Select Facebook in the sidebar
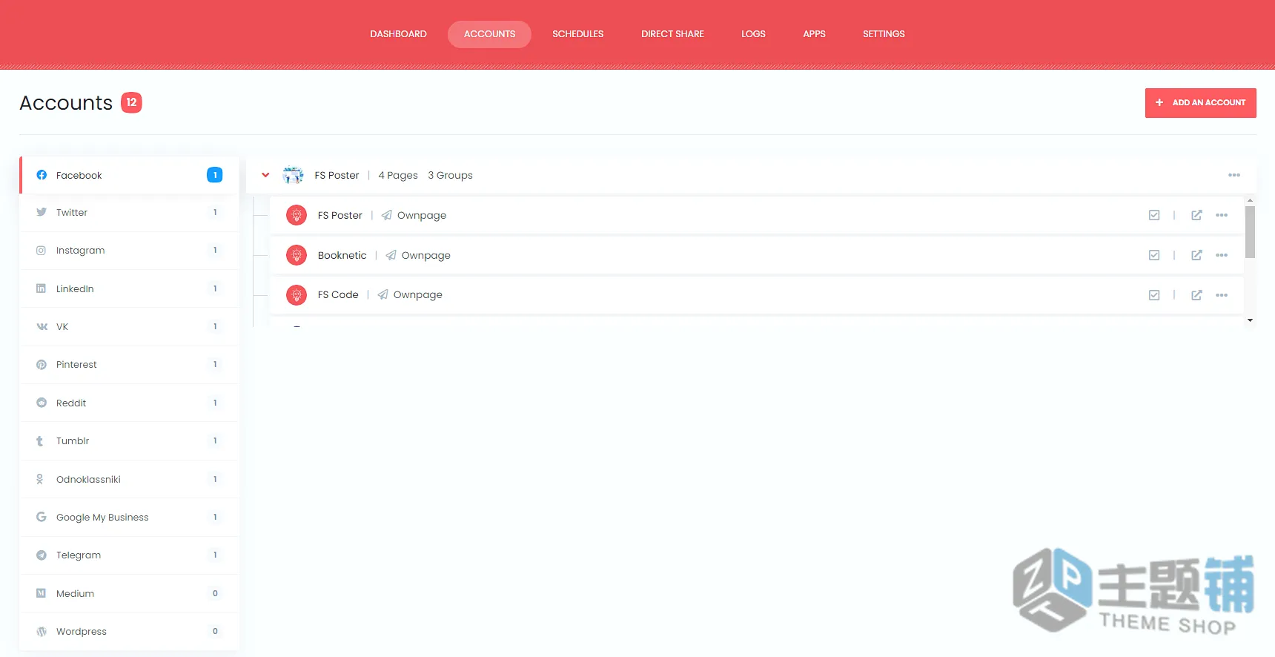This screenshot has height=657, width=1275. point(129,175)
